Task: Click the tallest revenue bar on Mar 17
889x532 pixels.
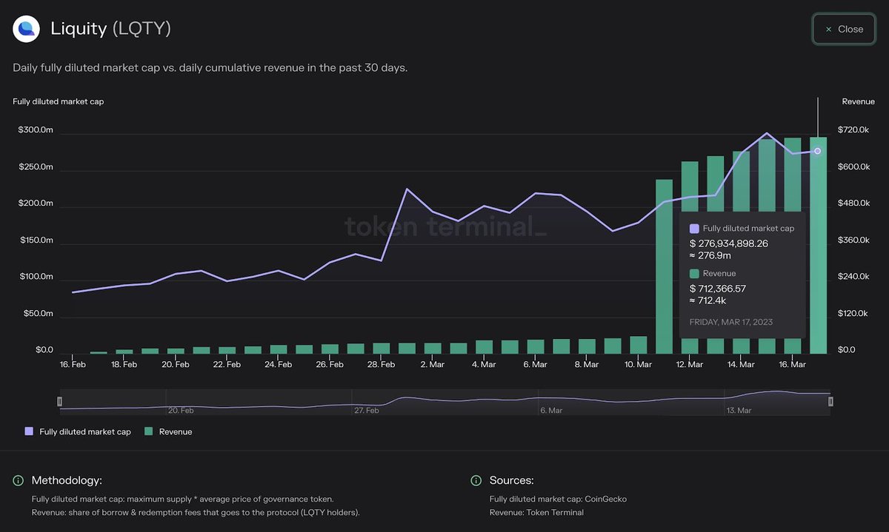Action: [x=818, y=246]
